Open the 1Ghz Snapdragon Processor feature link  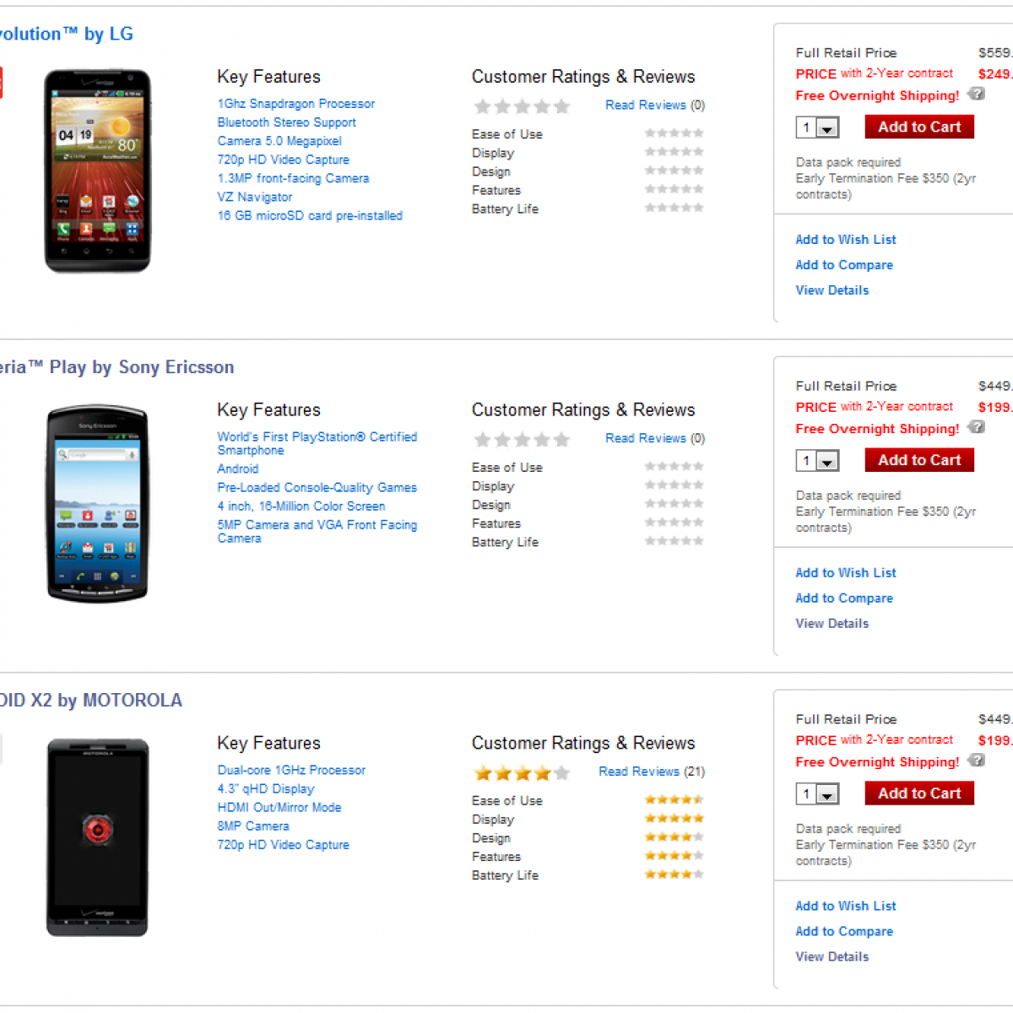point(295,104)
